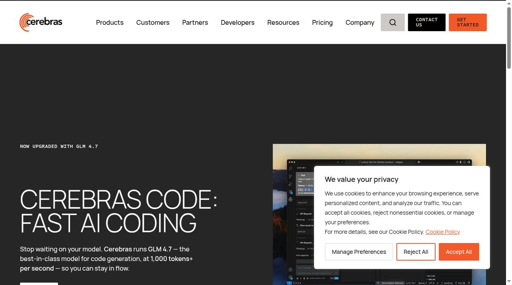Reject all cookies

point(416,252)
